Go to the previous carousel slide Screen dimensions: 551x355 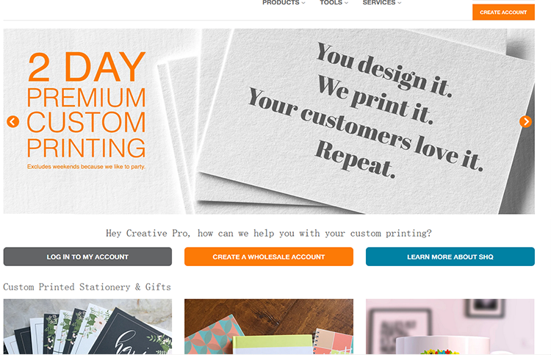13,121
